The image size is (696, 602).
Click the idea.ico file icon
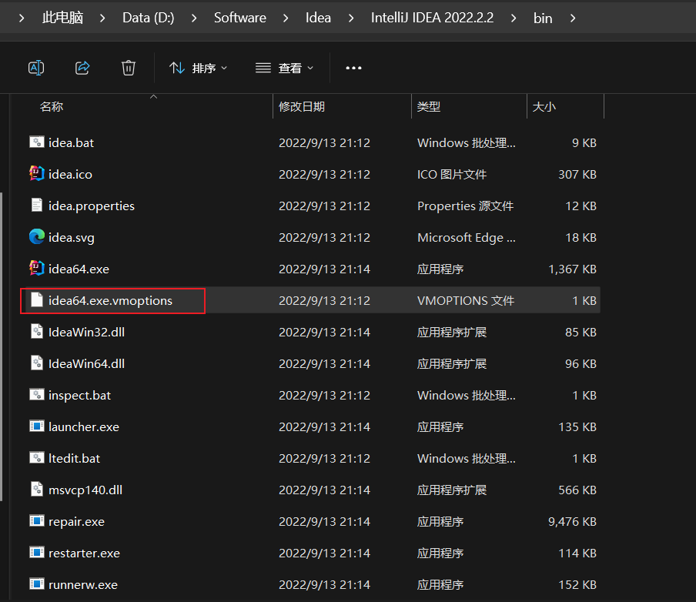(37, 173)
